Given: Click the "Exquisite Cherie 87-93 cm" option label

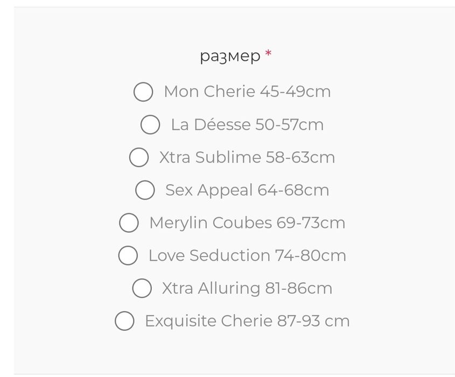Looking at the screenshot, I should pos(247,321).
